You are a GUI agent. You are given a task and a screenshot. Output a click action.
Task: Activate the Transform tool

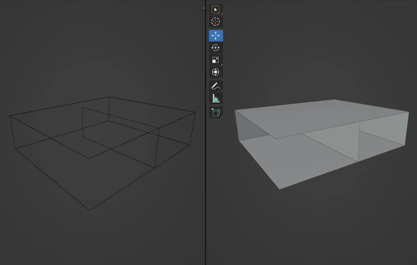point(216,72)
